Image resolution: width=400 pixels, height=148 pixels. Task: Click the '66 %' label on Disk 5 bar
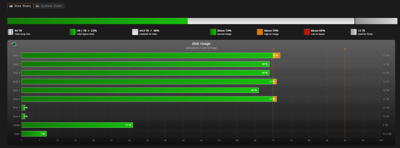pyautogui.click(x=254, y=90)
